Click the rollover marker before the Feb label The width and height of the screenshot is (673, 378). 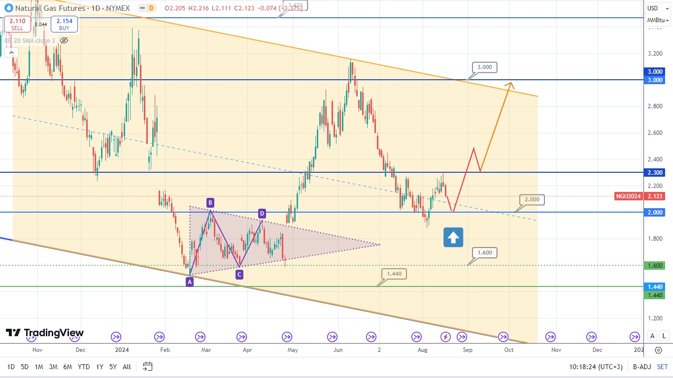(x=159, y=337)
